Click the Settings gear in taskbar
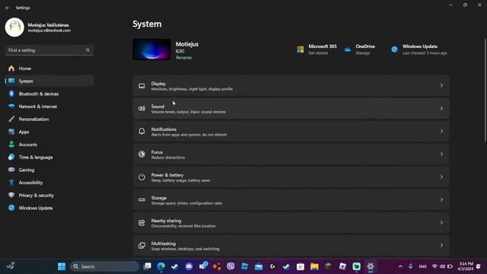 (x=371, y=266)
